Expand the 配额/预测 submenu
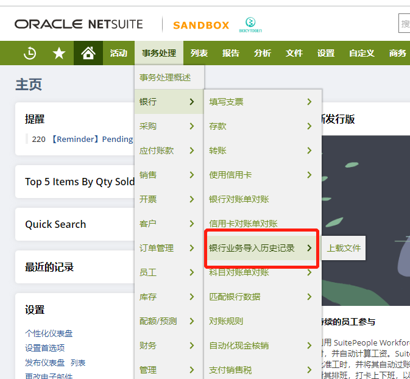Image resolution: width=410 pixels, height=379 pixels. (x=169, y=321)
